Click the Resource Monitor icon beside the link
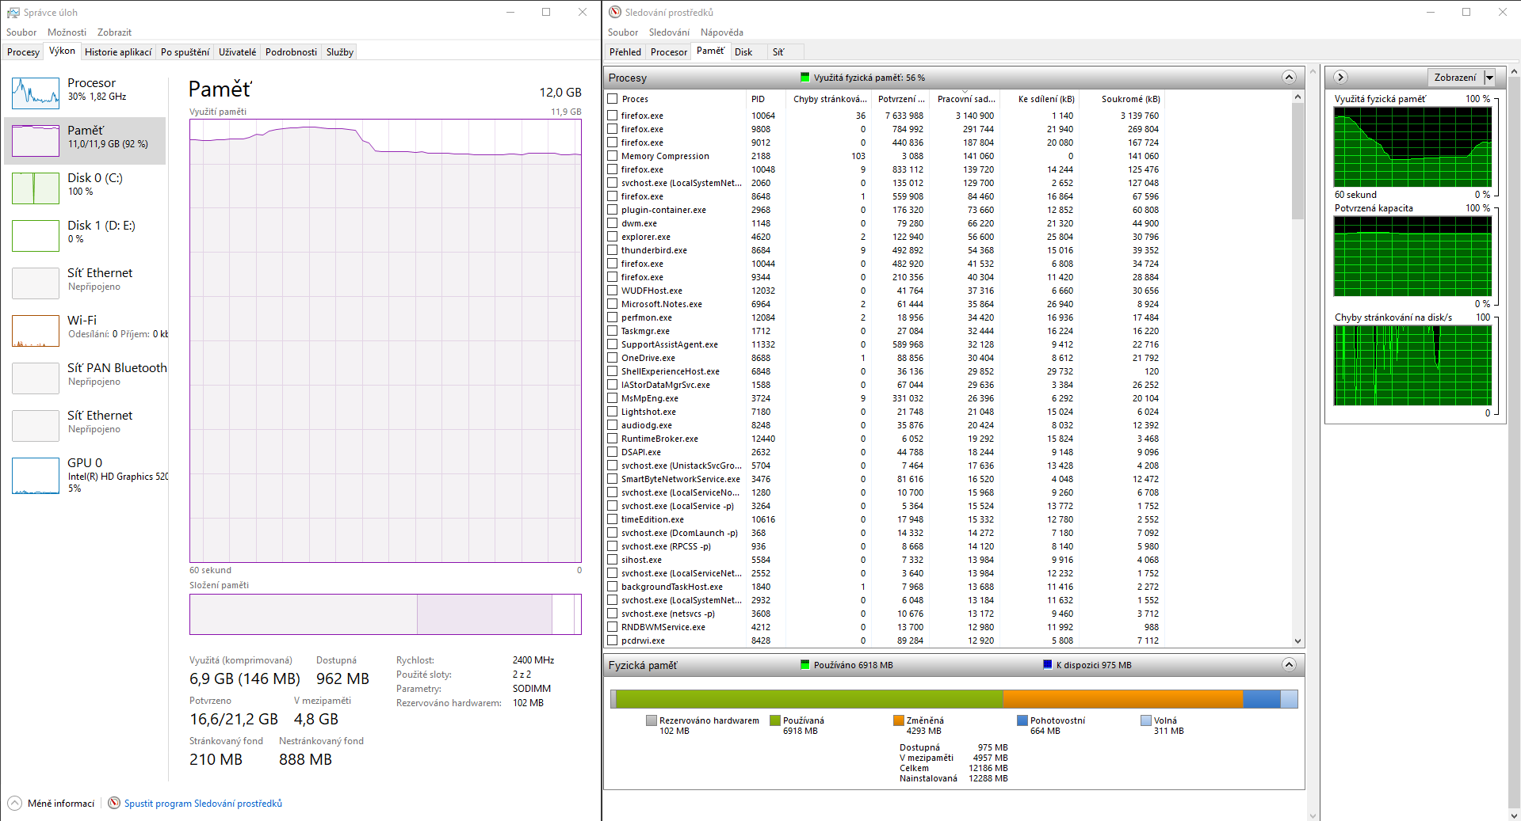1521x821 pixels. click(x=114, y=803)
